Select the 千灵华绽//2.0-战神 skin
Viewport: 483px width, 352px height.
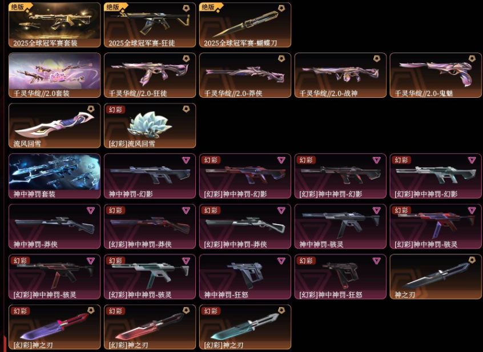coord(340,75)
